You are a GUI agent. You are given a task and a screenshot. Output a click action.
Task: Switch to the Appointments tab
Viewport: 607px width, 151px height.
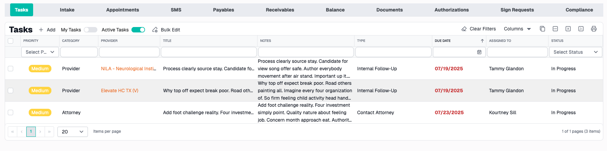coord(122,10)
